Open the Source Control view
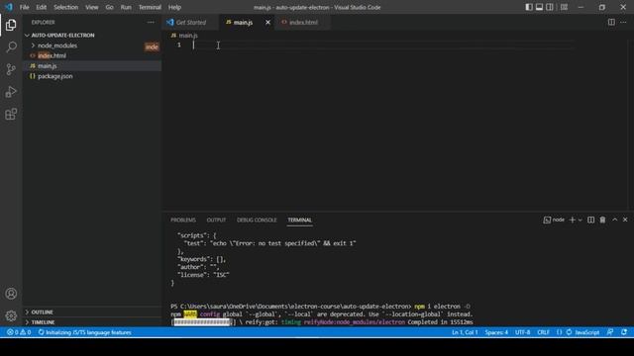The height and width of the screenshot is (356, 634). (11, 69)
